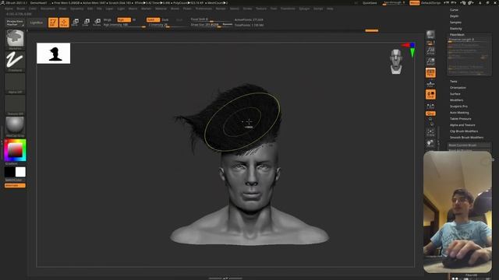Activate the Scale mode icon
The height and width of the screenshot is (280, 499).
point(86,23)
